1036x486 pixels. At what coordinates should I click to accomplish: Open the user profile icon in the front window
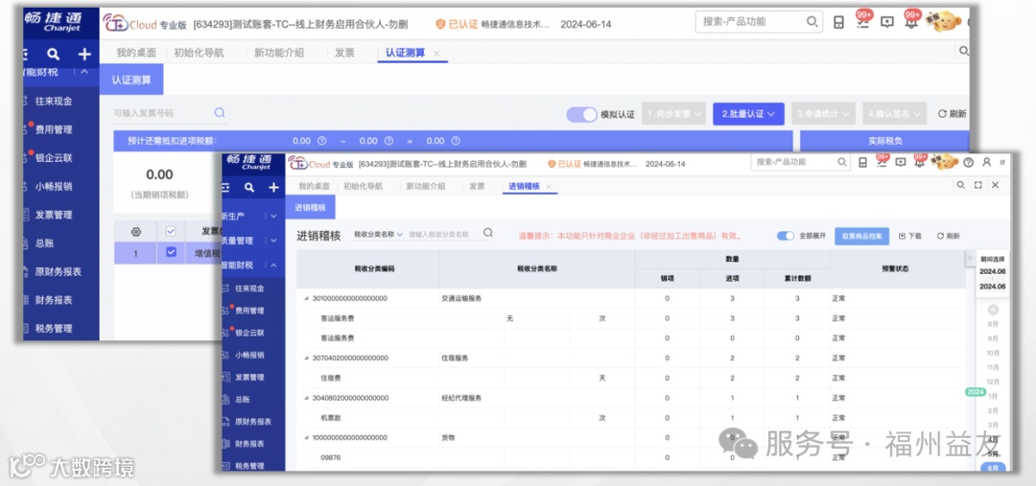[x=986, y=162]
